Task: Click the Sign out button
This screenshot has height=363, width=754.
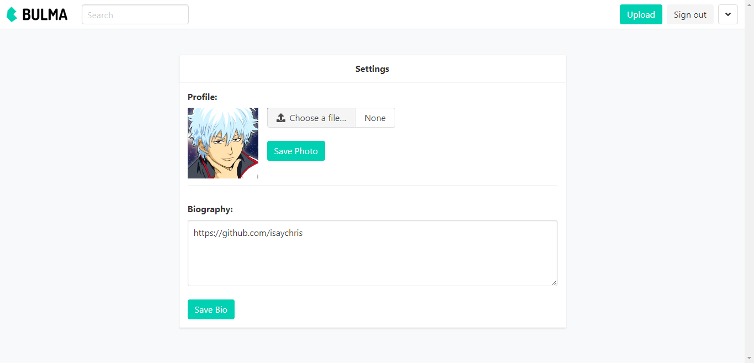Action: pos(690,14)
